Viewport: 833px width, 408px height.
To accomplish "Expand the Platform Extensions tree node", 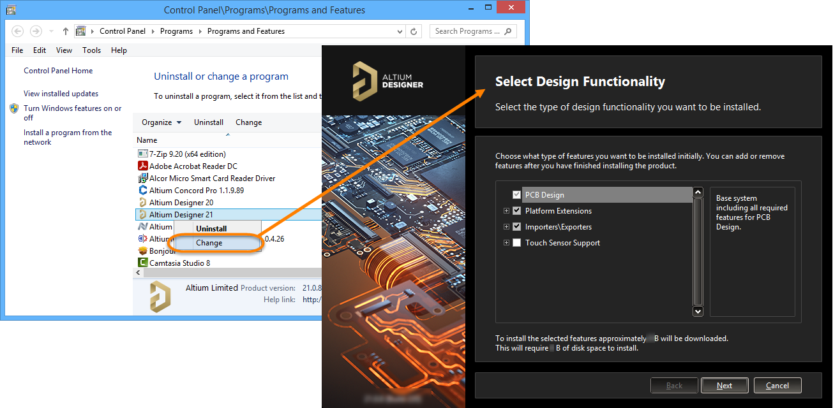I will tap(506, 211).
